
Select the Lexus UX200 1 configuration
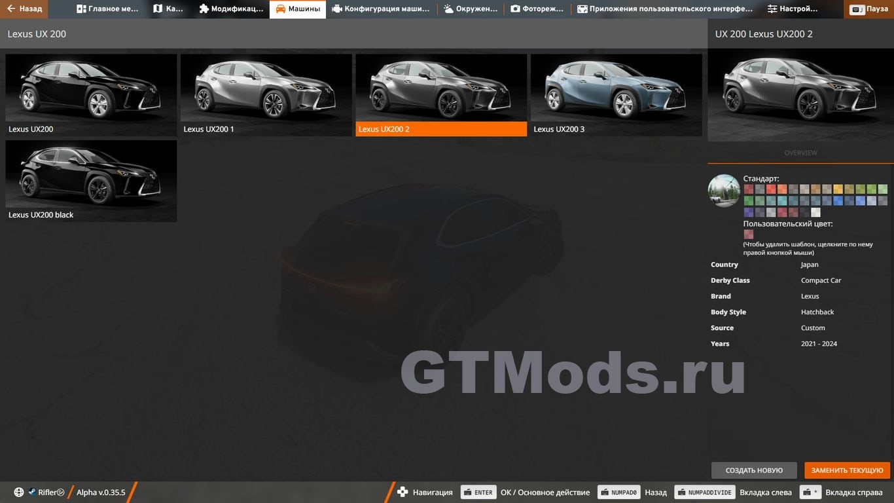tap(266, 95)
